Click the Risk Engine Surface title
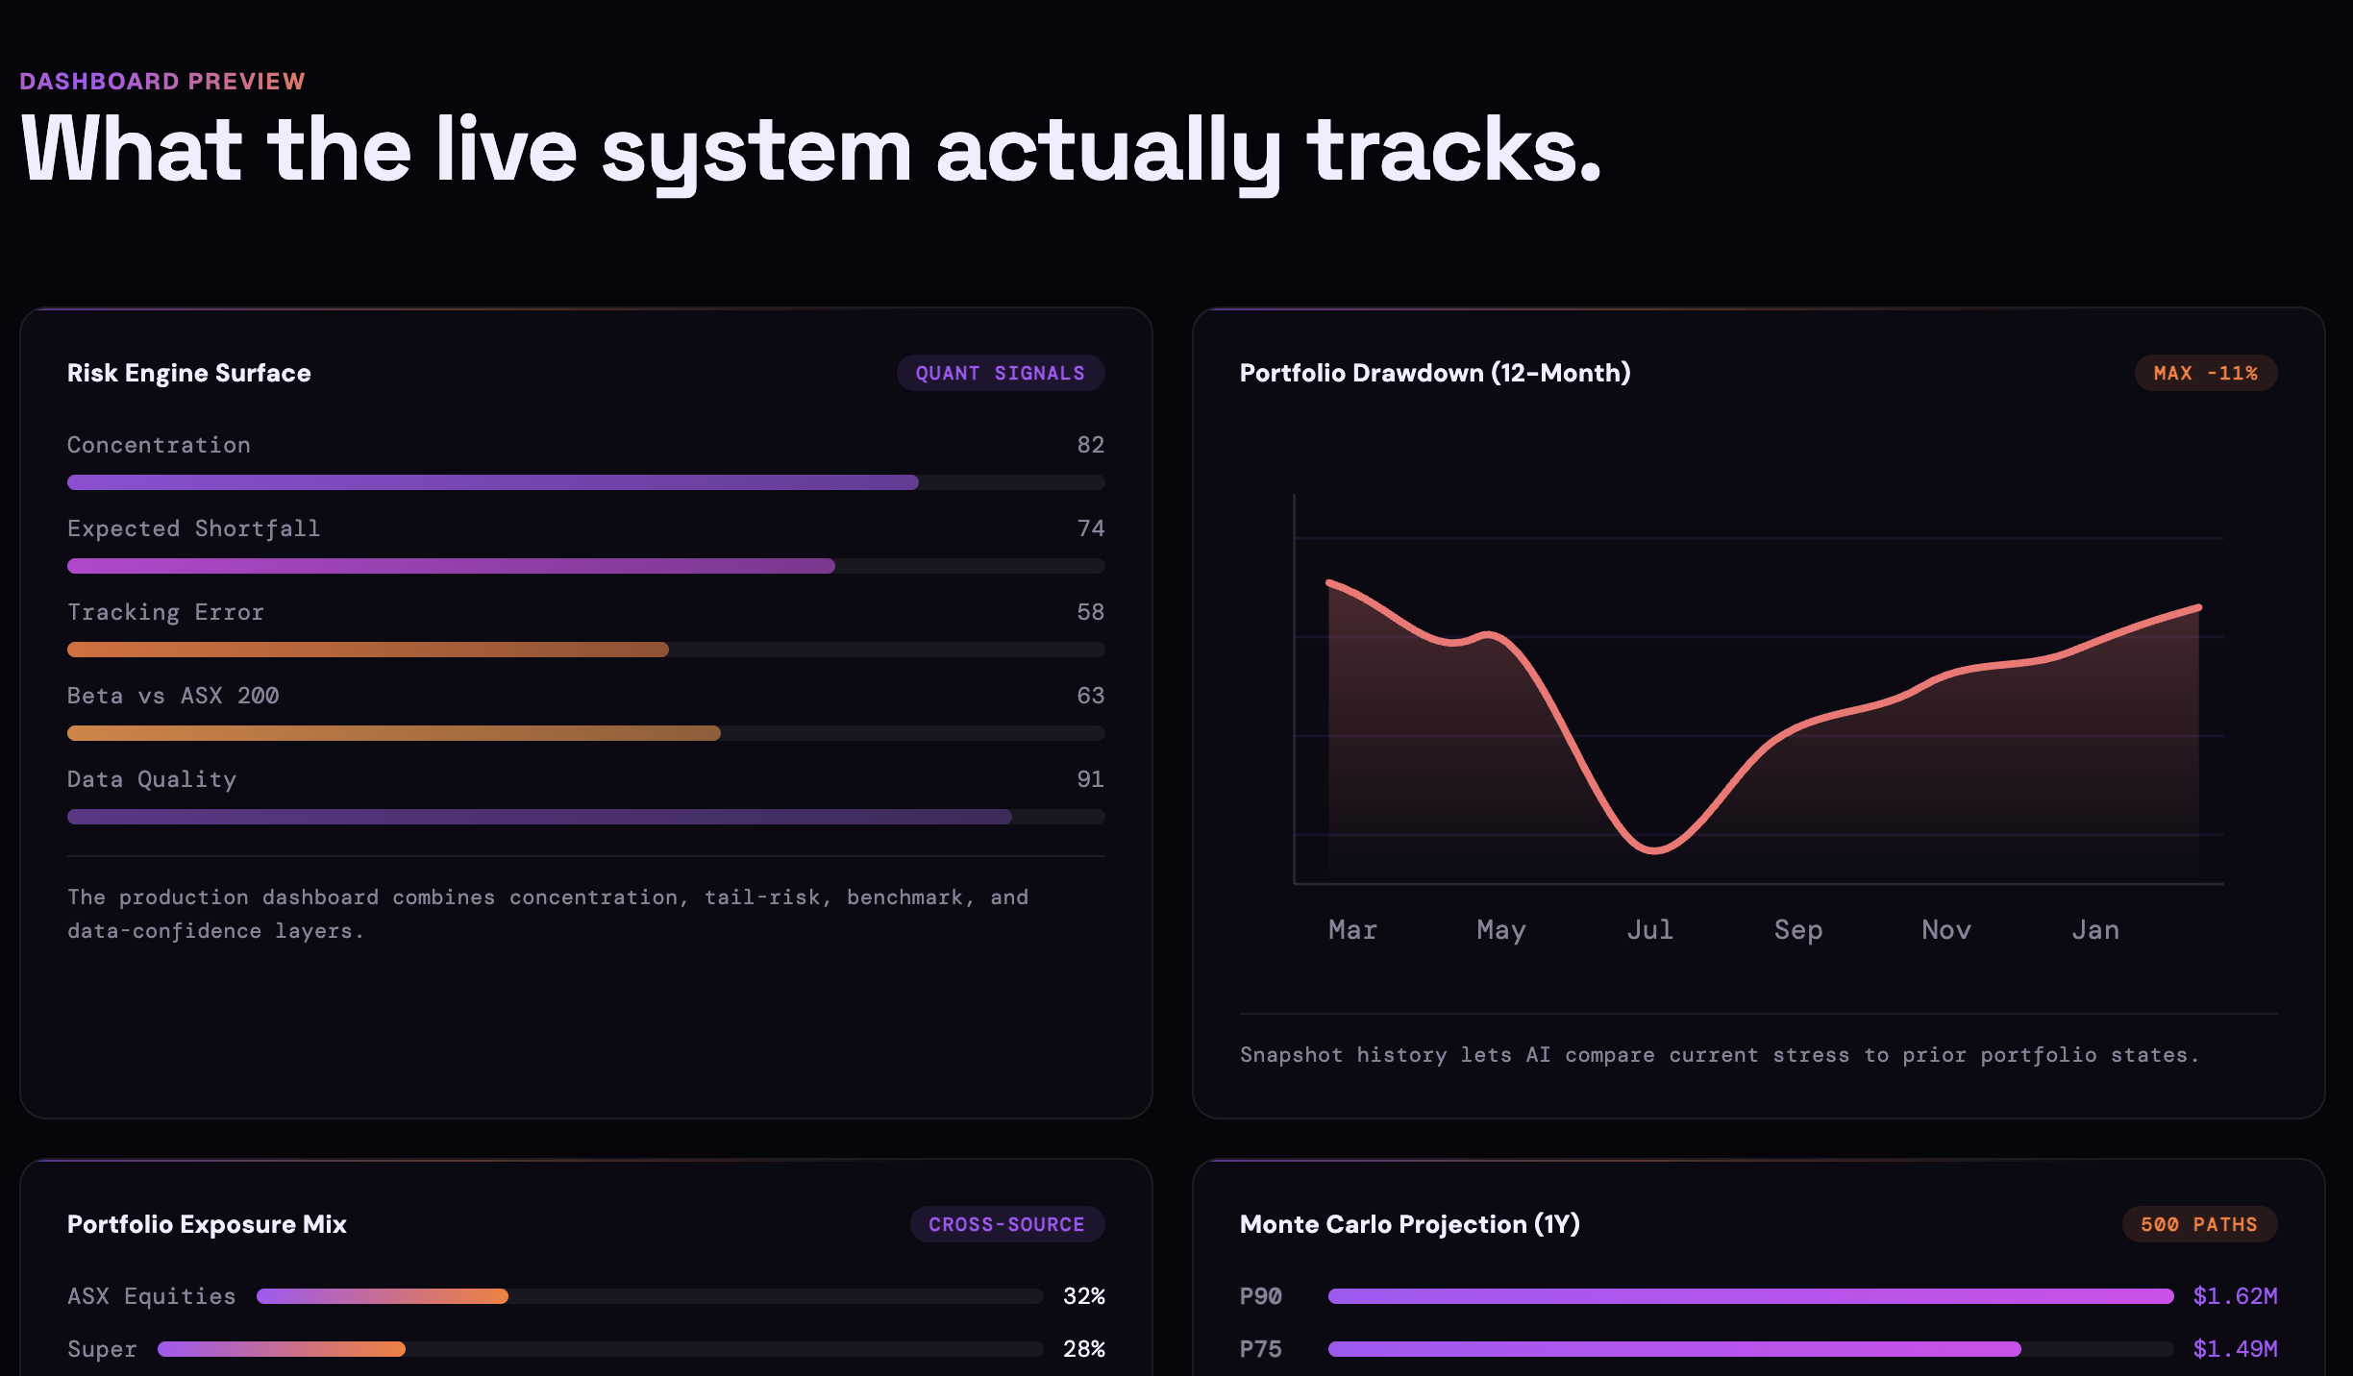Viewport: 2353px width, 1376px height. (x=189, y=373)
